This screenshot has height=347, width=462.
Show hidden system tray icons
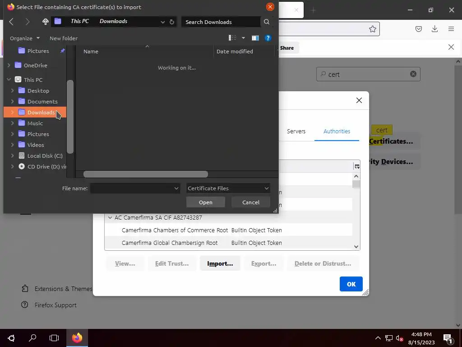click(x=378, y=338)
